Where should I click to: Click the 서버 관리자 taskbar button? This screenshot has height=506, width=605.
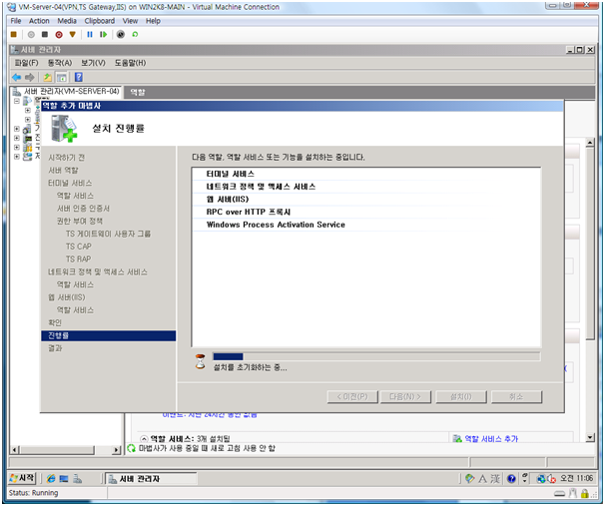[152, 479]
